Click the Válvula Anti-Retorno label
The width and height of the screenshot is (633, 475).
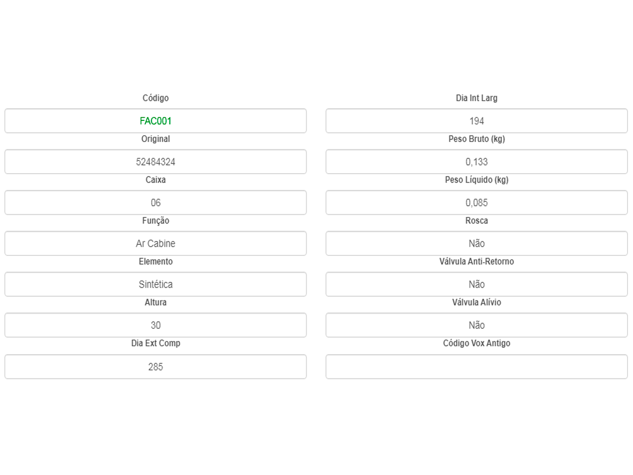[x=476, y=261]
